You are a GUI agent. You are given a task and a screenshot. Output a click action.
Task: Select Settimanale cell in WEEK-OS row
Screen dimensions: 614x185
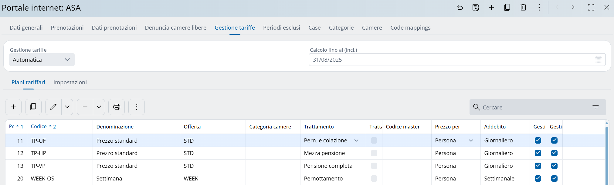click(x=505, y=178)
